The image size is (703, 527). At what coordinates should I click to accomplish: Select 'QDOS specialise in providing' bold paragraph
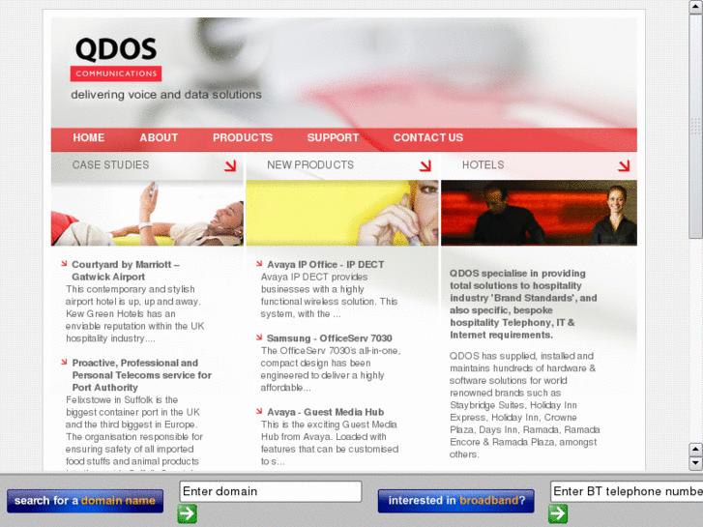pos(523,304)
